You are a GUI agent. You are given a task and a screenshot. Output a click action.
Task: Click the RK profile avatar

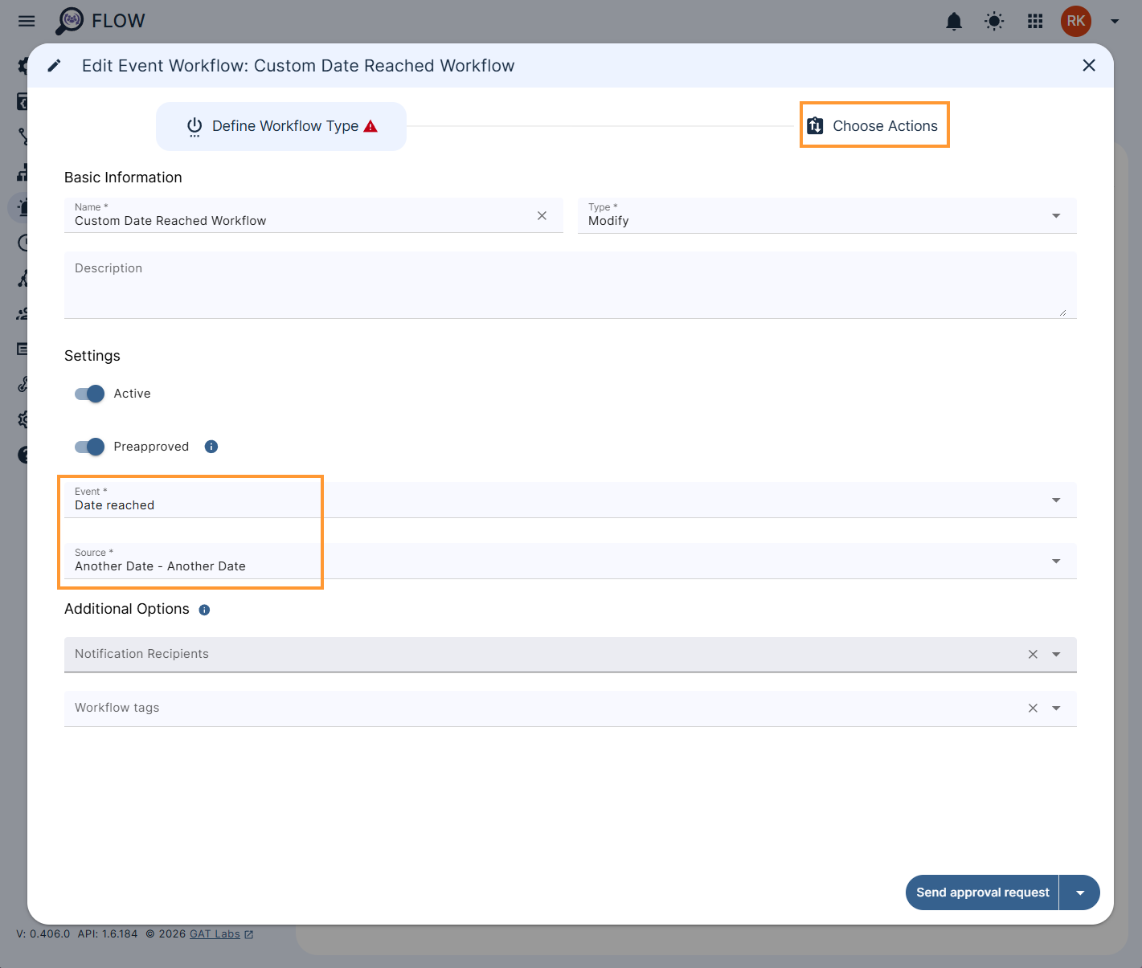click(1076, 21)
